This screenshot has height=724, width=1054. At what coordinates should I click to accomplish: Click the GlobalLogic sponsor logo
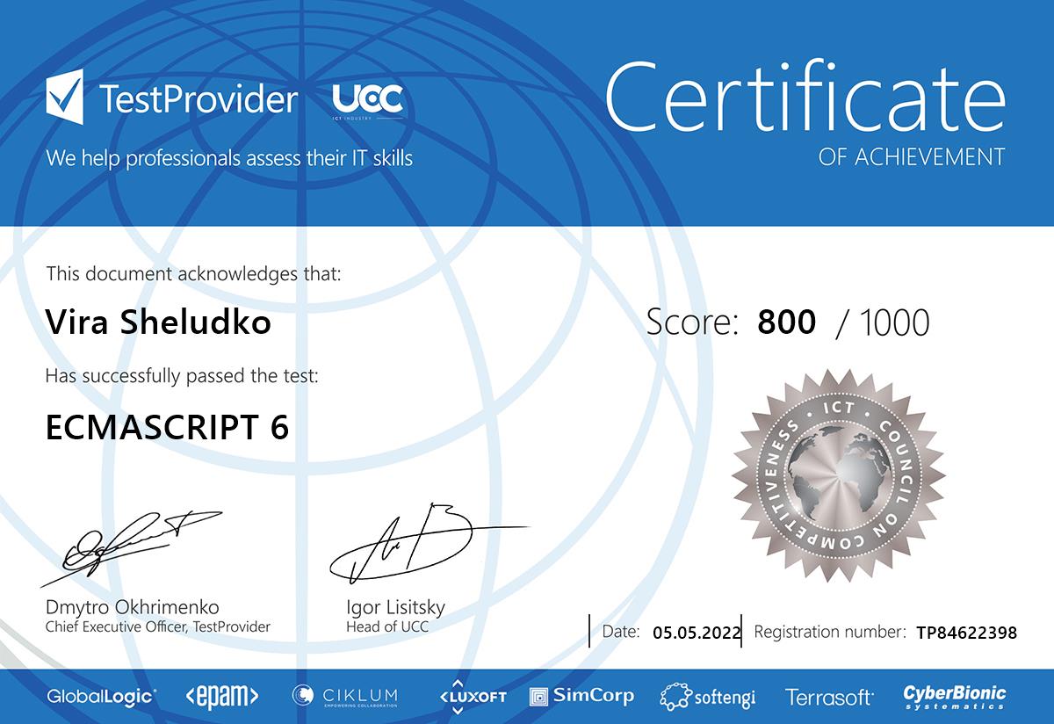click(x=101, y=697)
